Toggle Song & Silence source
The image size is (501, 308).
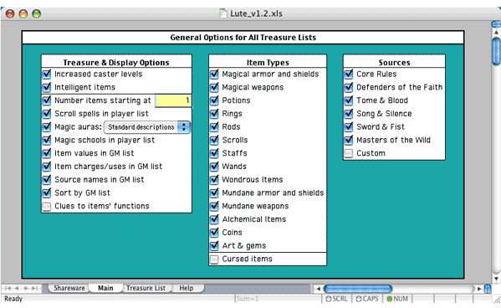tap(349, 113)
